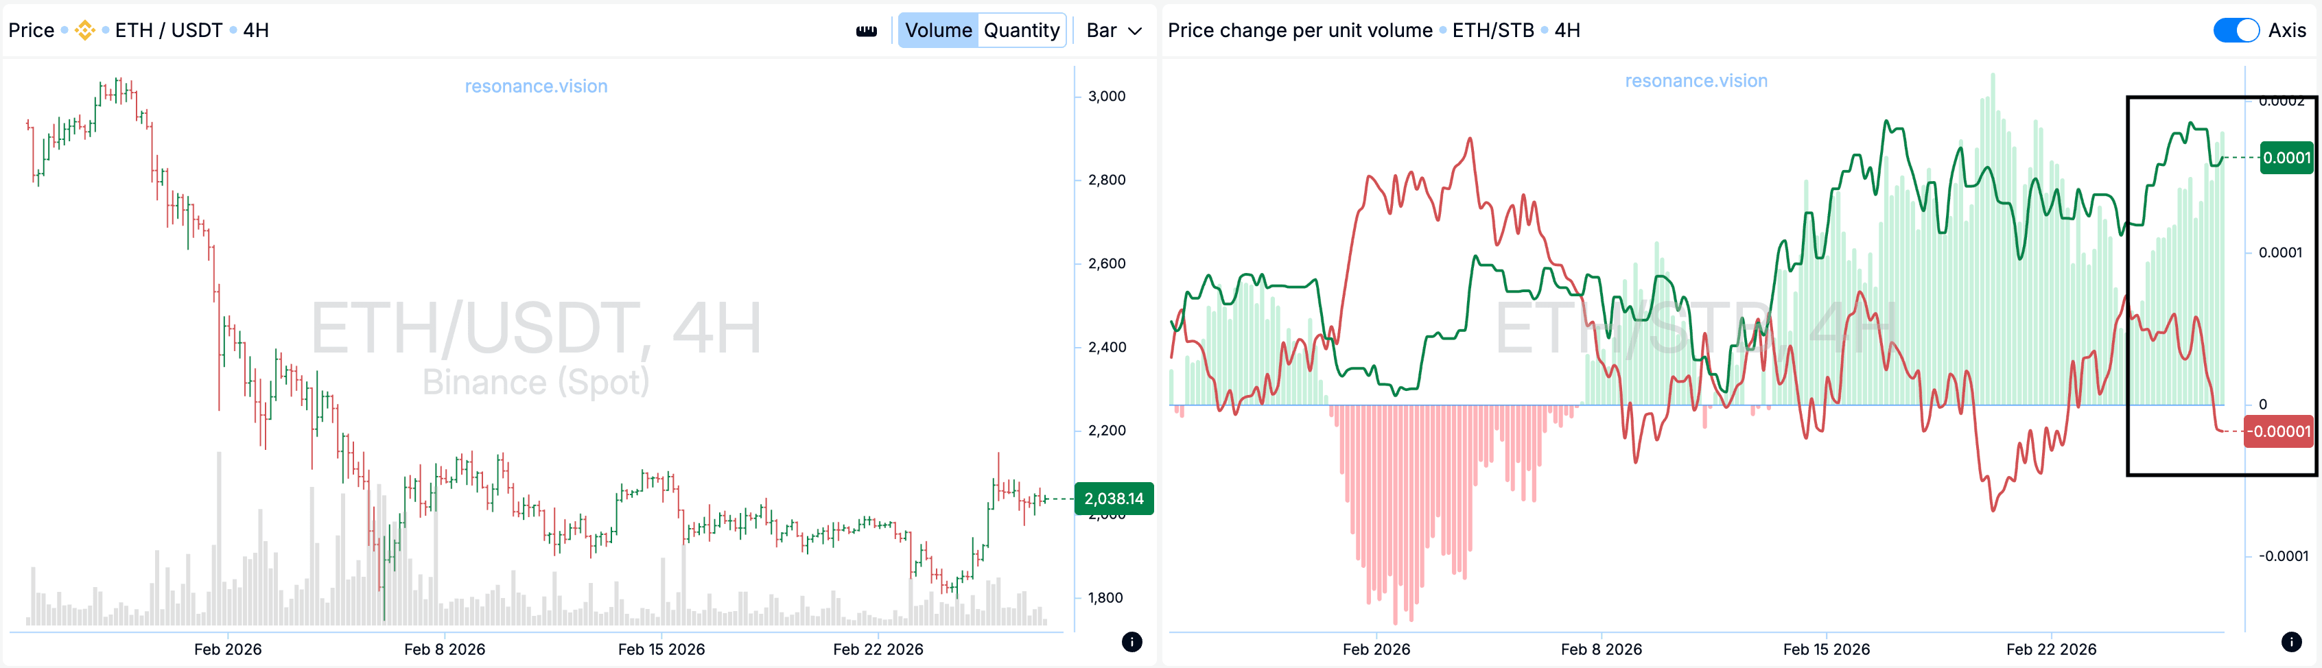The width and height of the screenshot is (2322, 668).
Task: Click the chevron next to Bar
Action: [x=1136, y=31]
